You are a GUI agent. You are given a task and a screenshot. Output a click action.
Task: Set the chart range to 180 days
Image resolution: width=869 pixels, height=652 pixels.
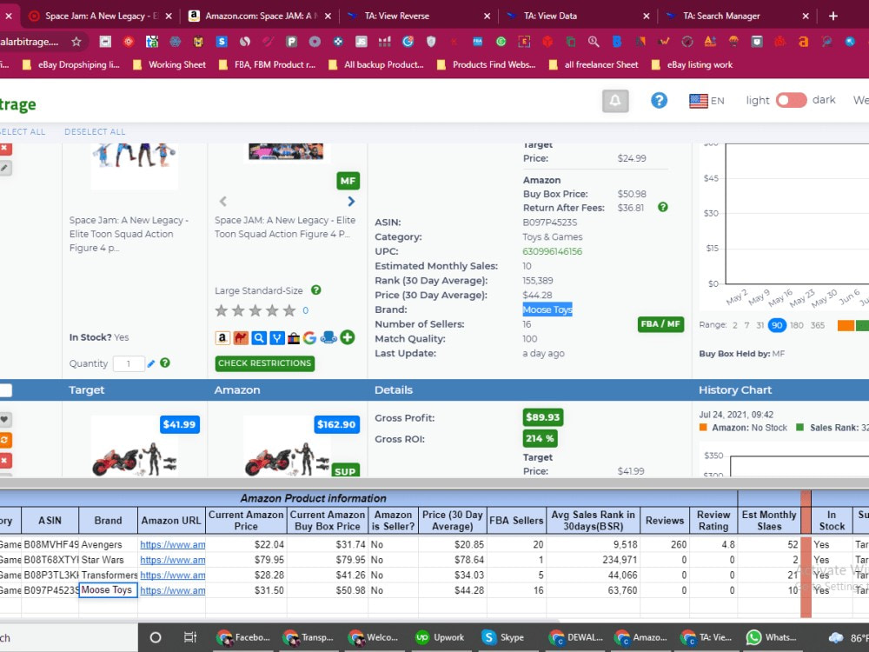click(x=796, y=325)
